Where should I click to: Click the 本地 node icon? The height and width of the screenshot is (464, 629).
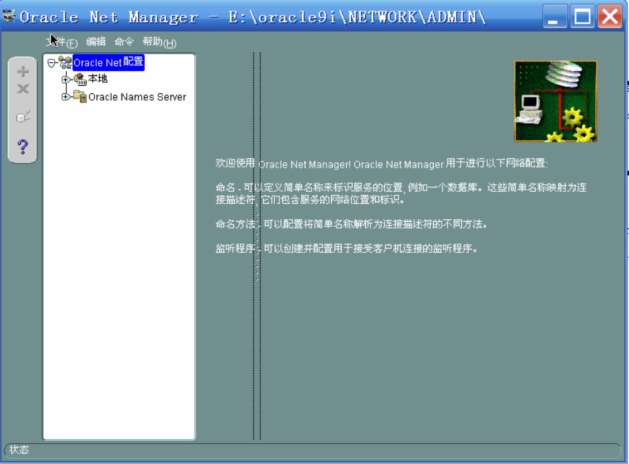(x=80, y=79)
